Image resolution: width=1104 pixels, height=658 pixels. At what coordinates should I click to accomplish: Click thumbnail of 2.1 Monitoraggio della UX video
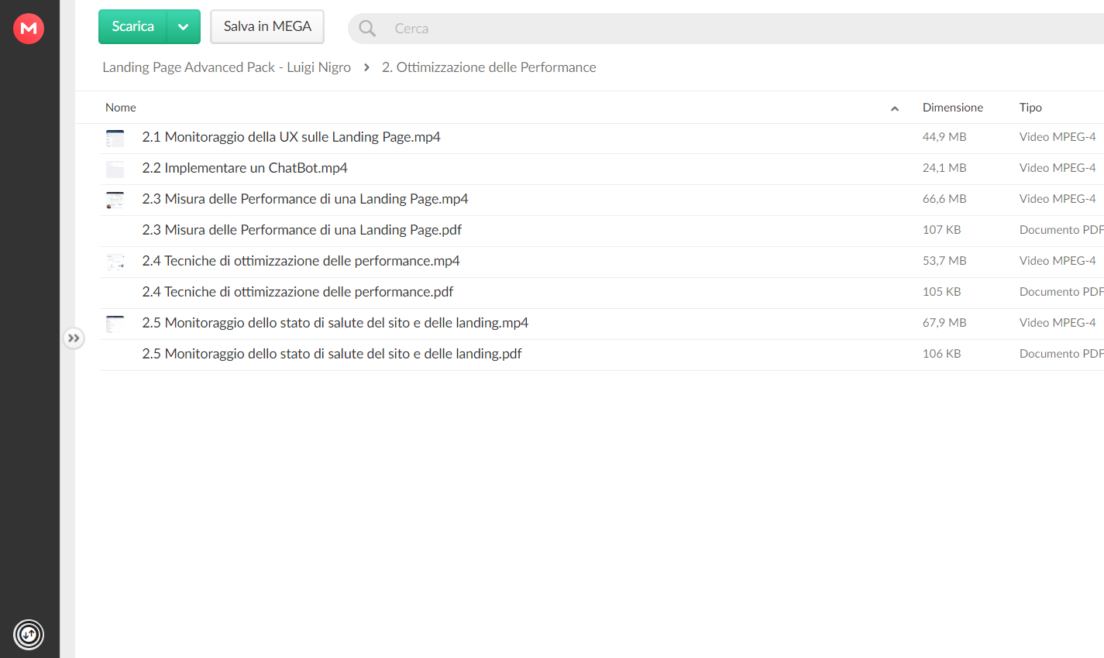pyautogui.click(x=115, y=138)
